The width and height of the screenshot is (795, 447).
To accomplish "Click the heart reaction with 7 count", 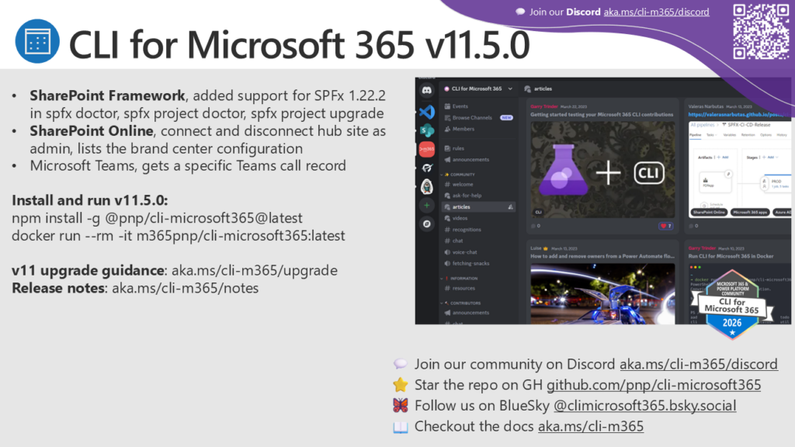I will click(665, 226).
